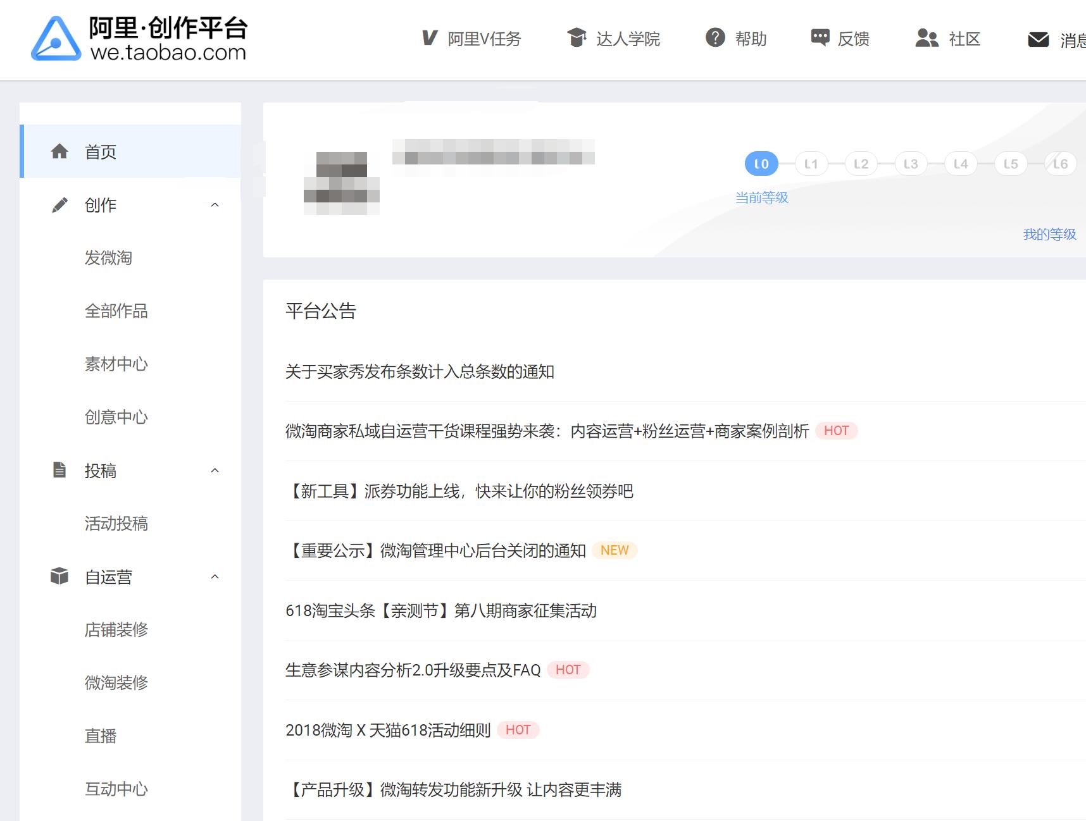Open 直播 from the sidebar
The image size is (1086, 821).
[x=101, y=736]
